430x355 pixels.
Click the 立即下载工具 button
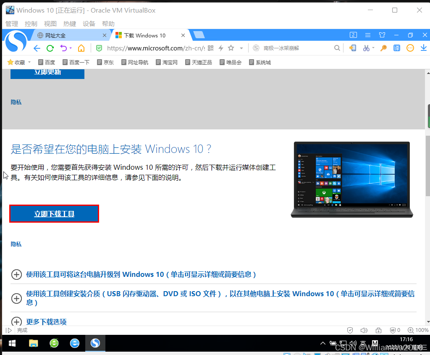coord(54,214)
